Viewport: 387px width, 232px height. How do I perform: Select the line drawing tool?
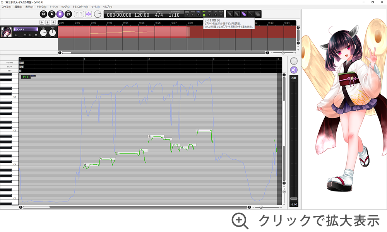(x=250, y=14)
